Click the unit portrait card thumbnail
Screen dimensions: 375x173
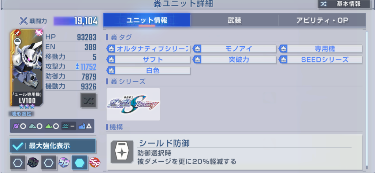coord(26,68)
